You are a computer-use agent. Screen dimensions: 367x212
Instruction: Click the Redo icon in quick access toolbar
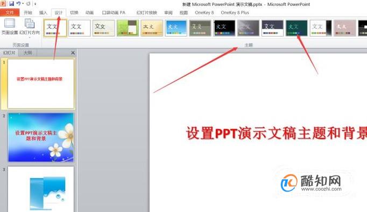(x=29, y=4)
